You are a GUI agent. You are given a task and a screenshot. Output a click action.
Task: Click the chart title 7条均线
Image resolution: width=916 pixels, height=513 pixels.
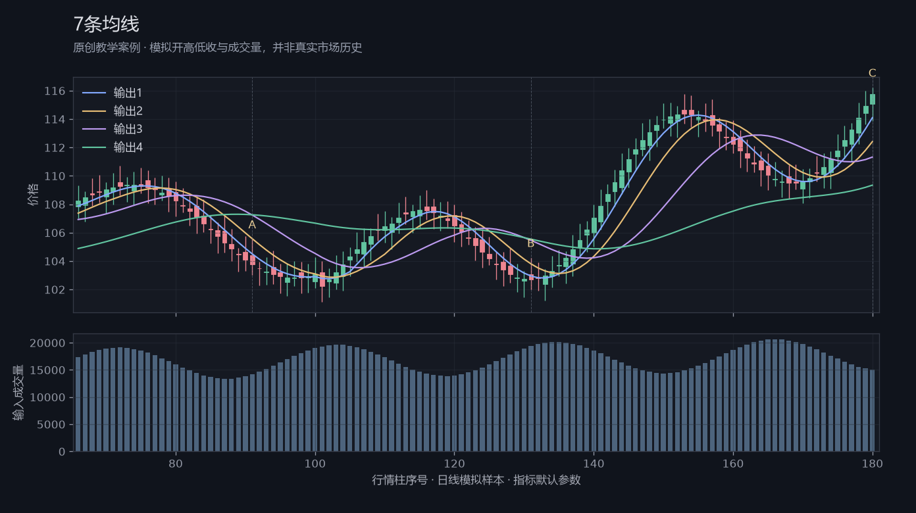click(106, 24)
